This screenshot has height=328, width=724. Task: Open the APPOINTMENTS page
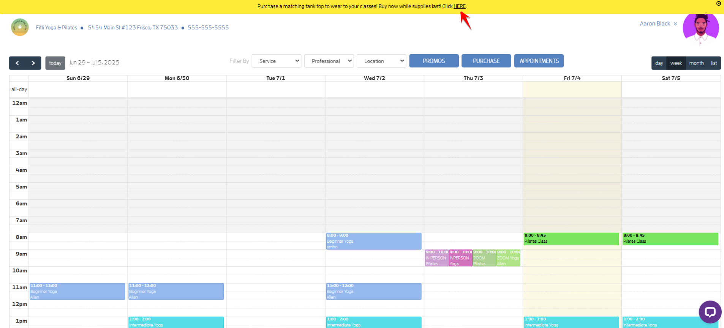(x=539, y=61)
